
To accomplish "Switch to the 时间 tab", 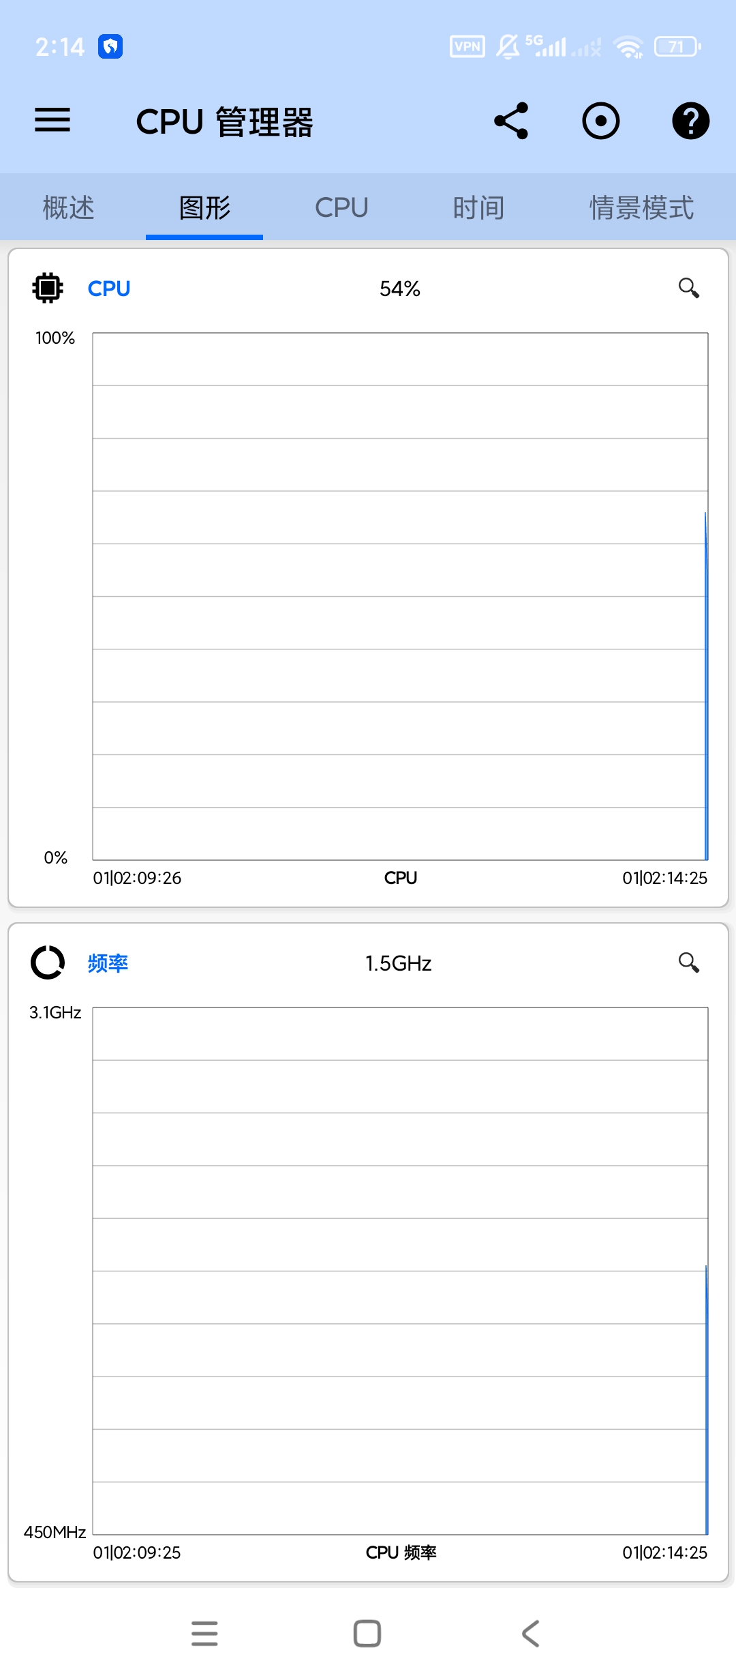I will click(x=478, y=207).
